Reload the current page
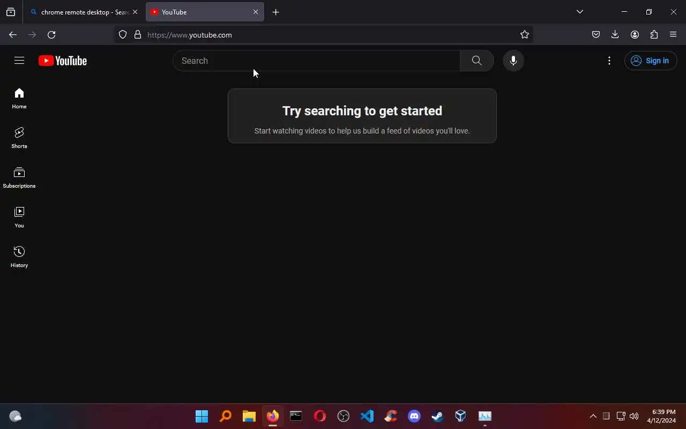The image size is (686, 429). [x=51, y=35]
